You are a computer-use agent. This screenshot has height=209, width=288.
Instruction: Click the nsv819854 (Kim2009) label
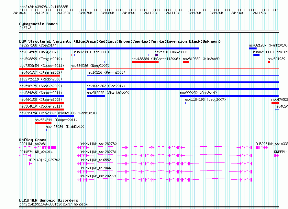38,113
